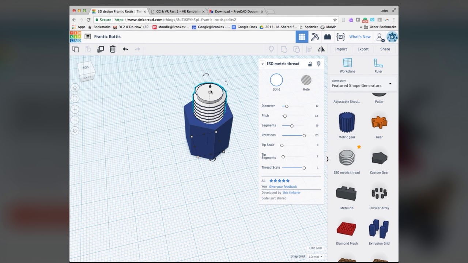Viewport: 468px width, 263px height.
Task: Click the Diameter slider handle
Action: tap(287, 106)
